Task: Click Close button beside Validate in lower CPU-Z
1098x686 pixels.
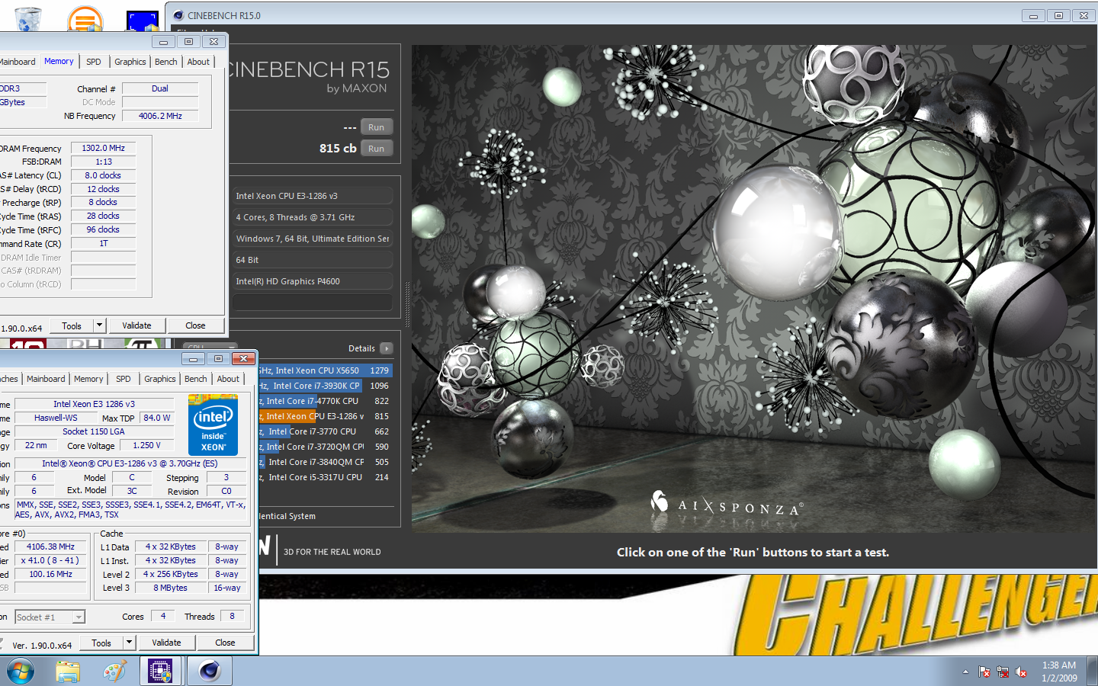Action: pyautogui.click(x=225, y=643)
